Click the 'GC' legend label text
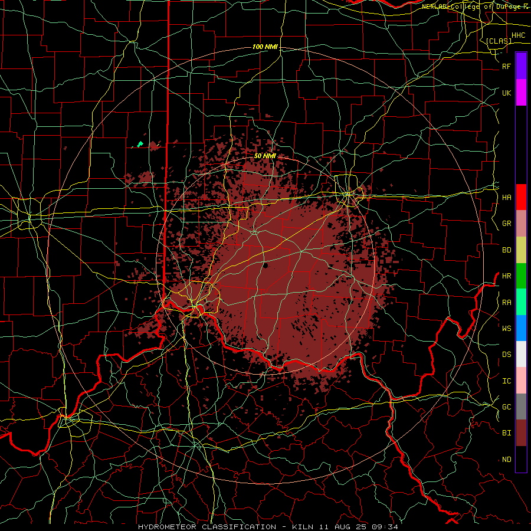Screen dimensions: 531x531 point(506,407)
